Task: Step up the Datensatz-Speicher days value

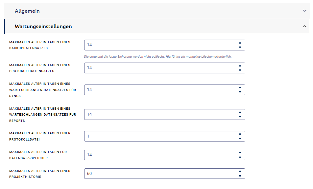Action: [x=240, y=152]
